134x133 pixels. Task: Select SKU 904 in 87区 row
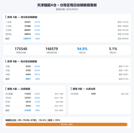[59, 102]
